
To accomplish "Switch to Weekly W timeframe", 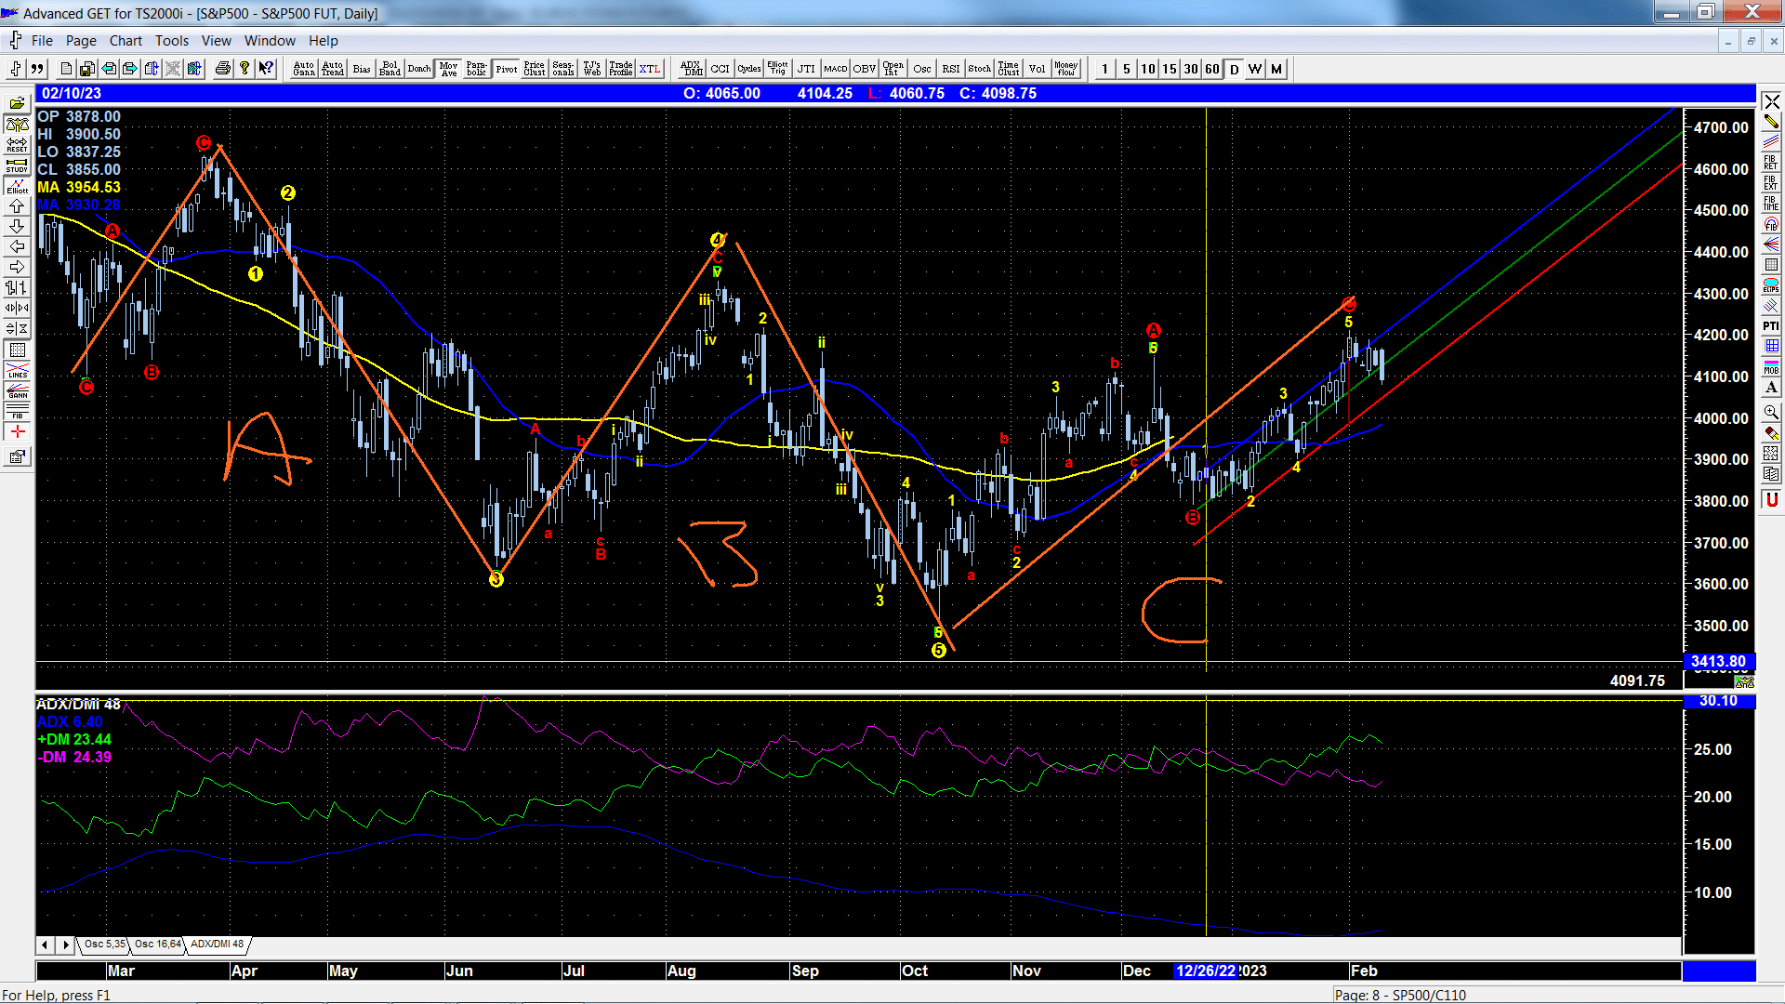I will 1255,69.
